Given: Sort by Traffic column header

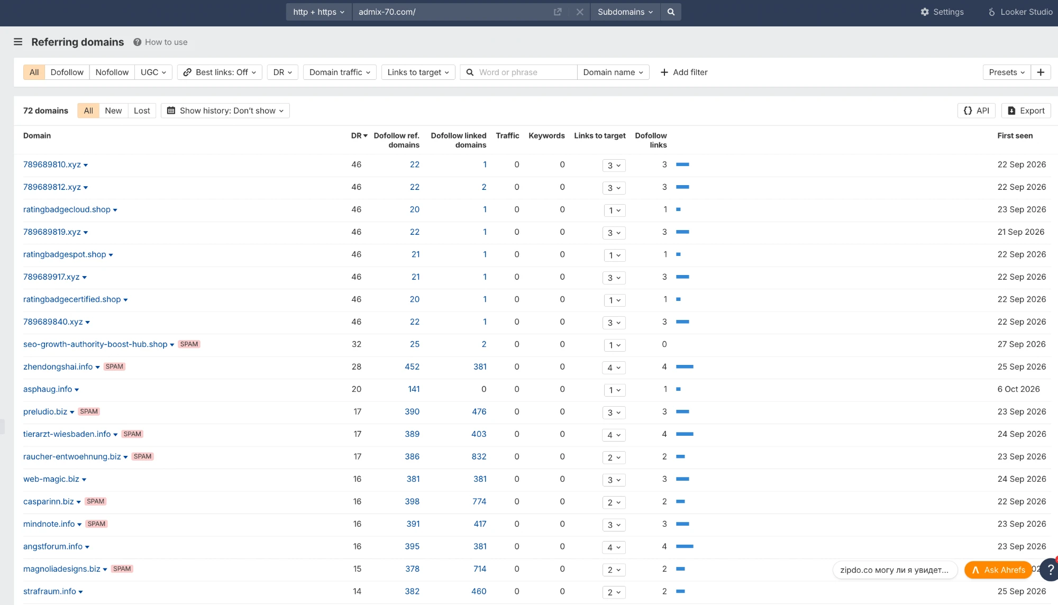Looking at the screenshot, I should point(507,136).
